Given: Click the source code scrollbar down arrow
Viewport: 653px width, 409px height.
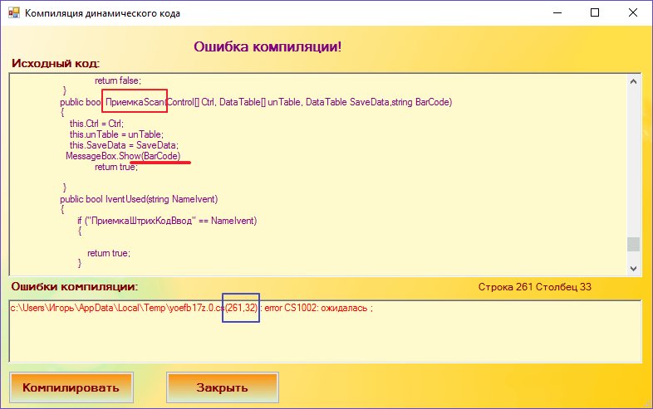Looking at the screenshot, I should tap(634, 267).
